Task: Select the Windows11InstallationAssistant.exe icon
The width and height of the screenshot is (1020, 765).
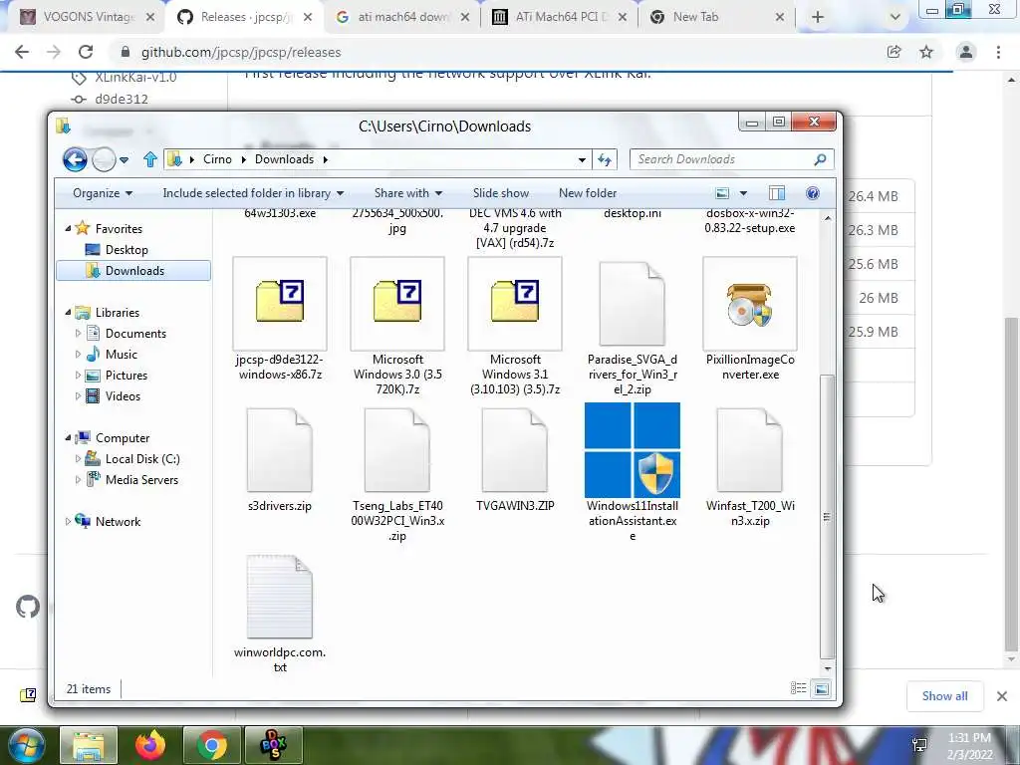Action: [633, 450]
